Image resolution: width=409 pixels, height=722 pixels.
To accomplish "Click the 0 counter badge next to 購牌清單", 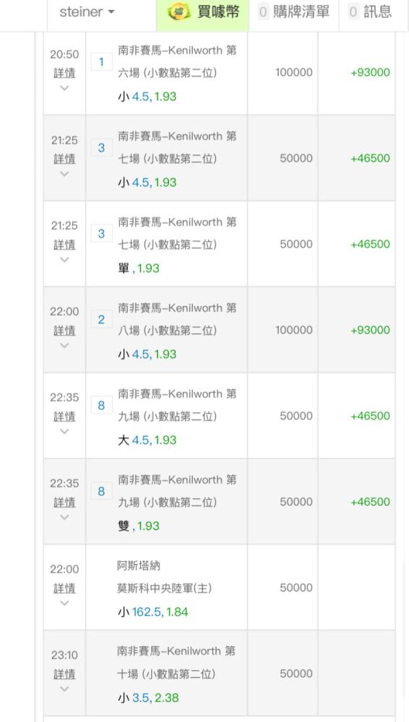I will [x=263, y=12].
